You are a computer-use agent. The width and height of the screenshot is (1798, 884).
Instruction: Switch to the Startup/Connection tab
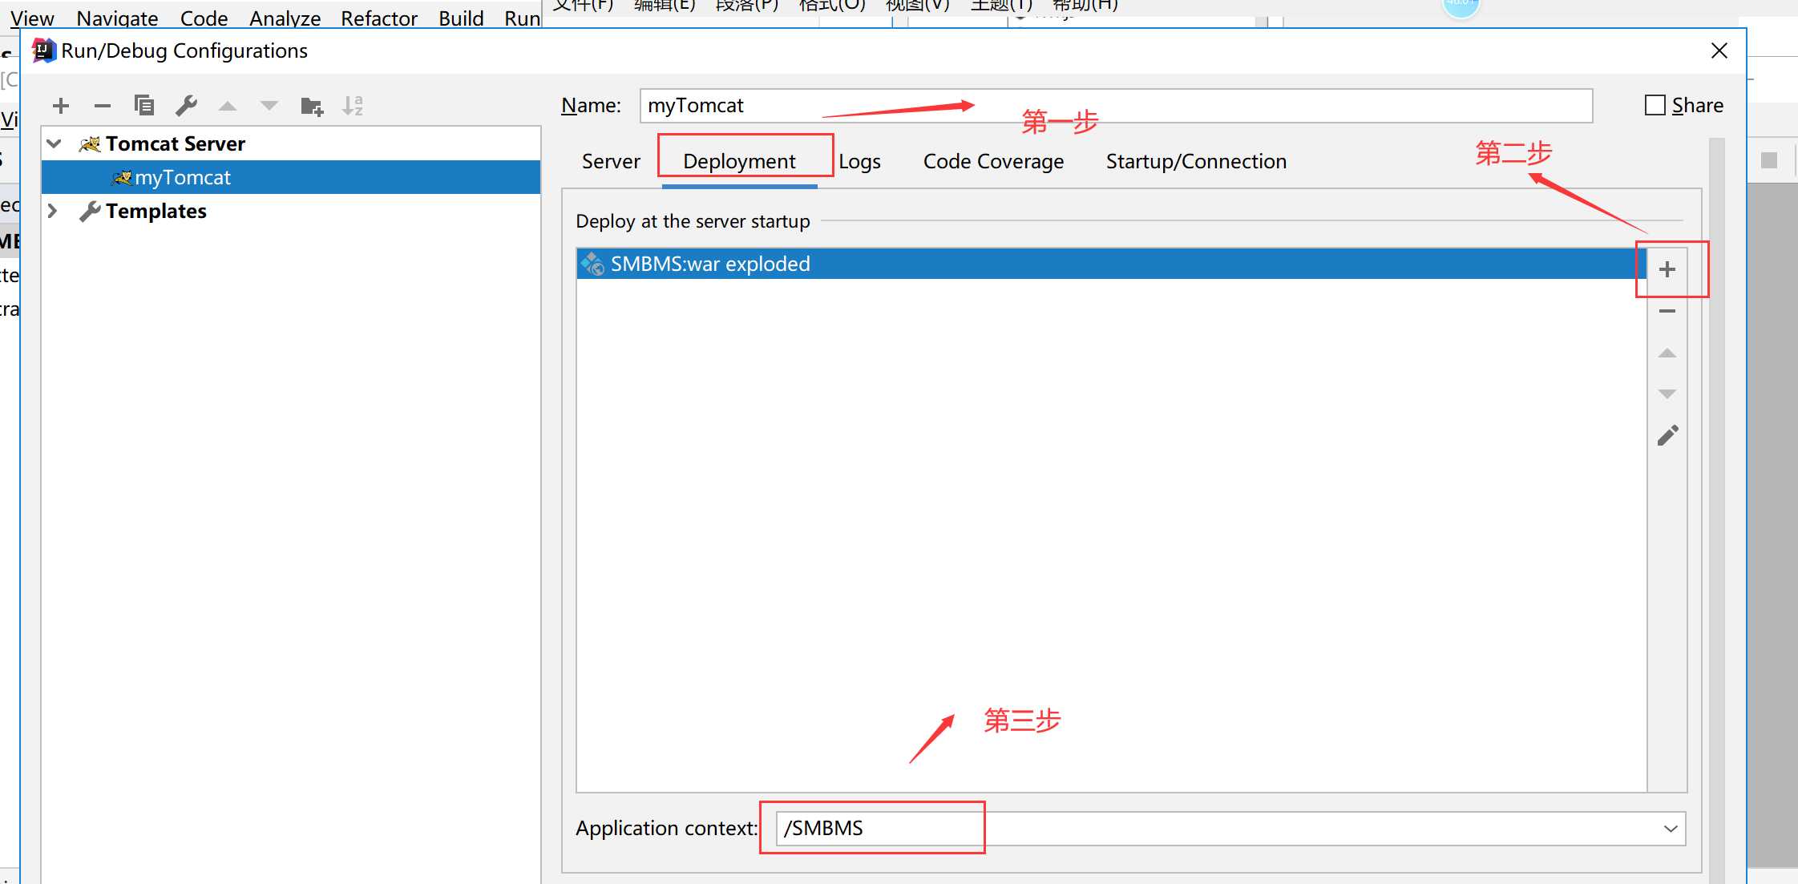point(1196,162)
